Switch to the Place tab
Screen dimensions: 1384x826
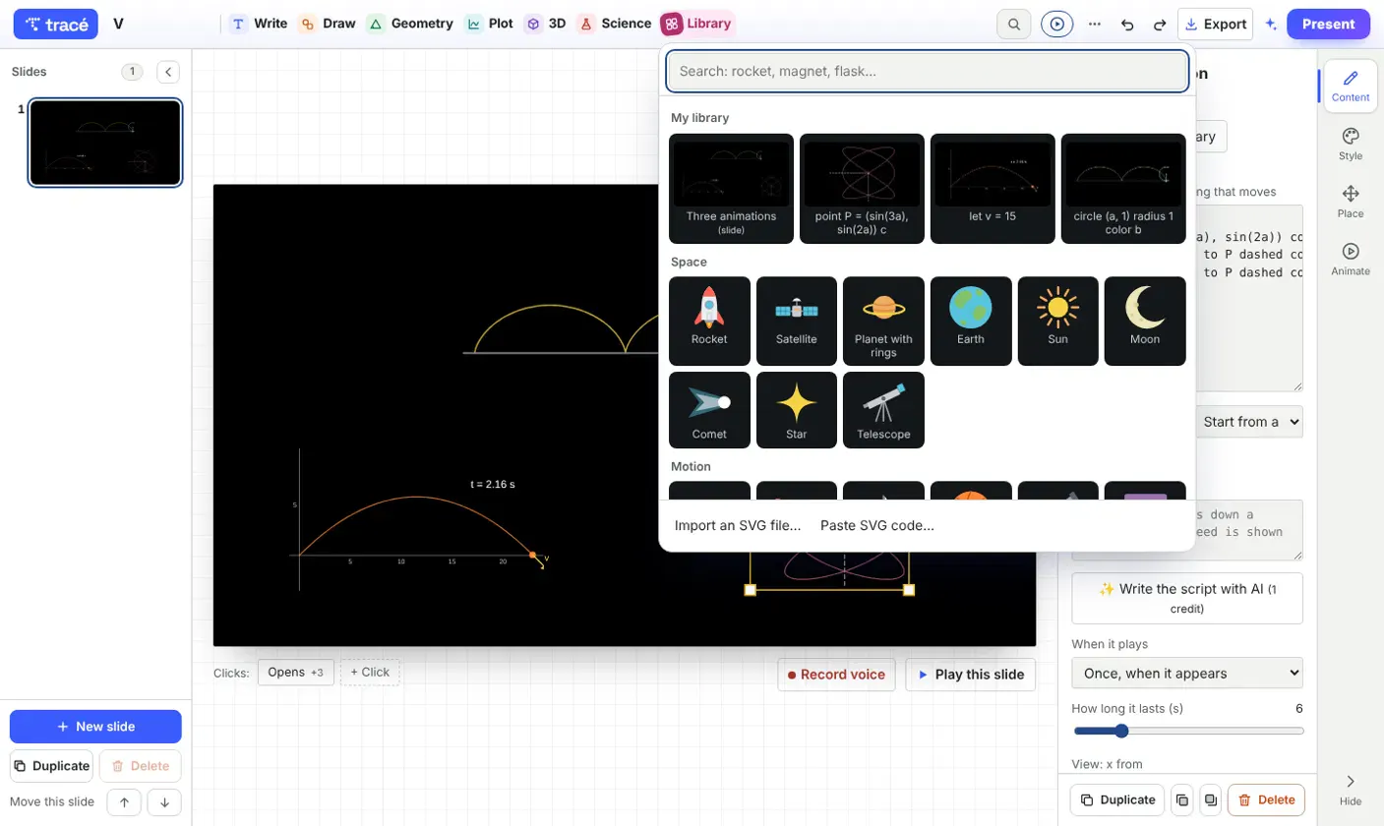click(x=1351, y=202)
